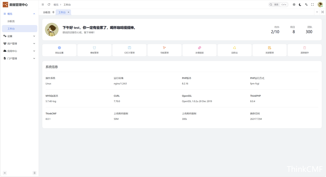Image resolution: width=326 pixels, height=177 pixels.
Task: Expand the 用户管理 sidebar menu
Action: 20,44
